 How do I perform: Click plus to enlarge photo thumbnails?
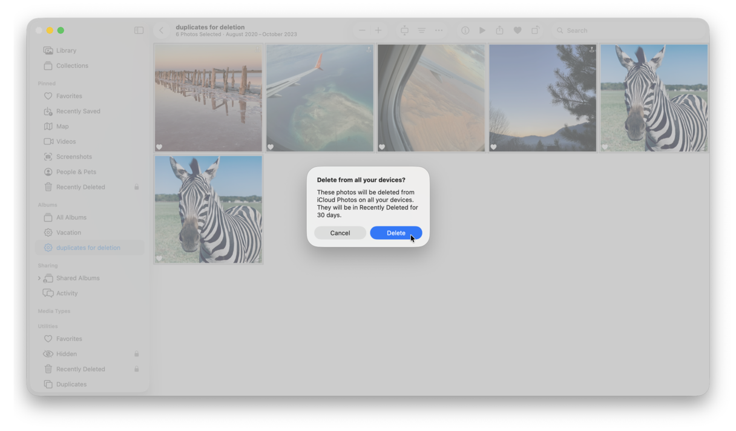[378, 30]
